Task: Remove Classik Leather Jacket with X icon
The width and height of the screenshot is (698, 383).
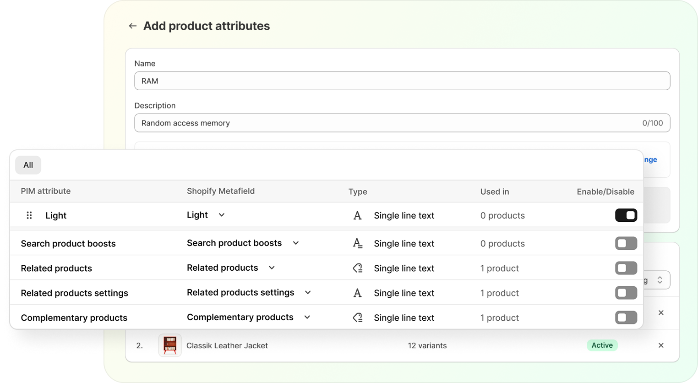Action: pyautogui.click(x=660, y=345)
